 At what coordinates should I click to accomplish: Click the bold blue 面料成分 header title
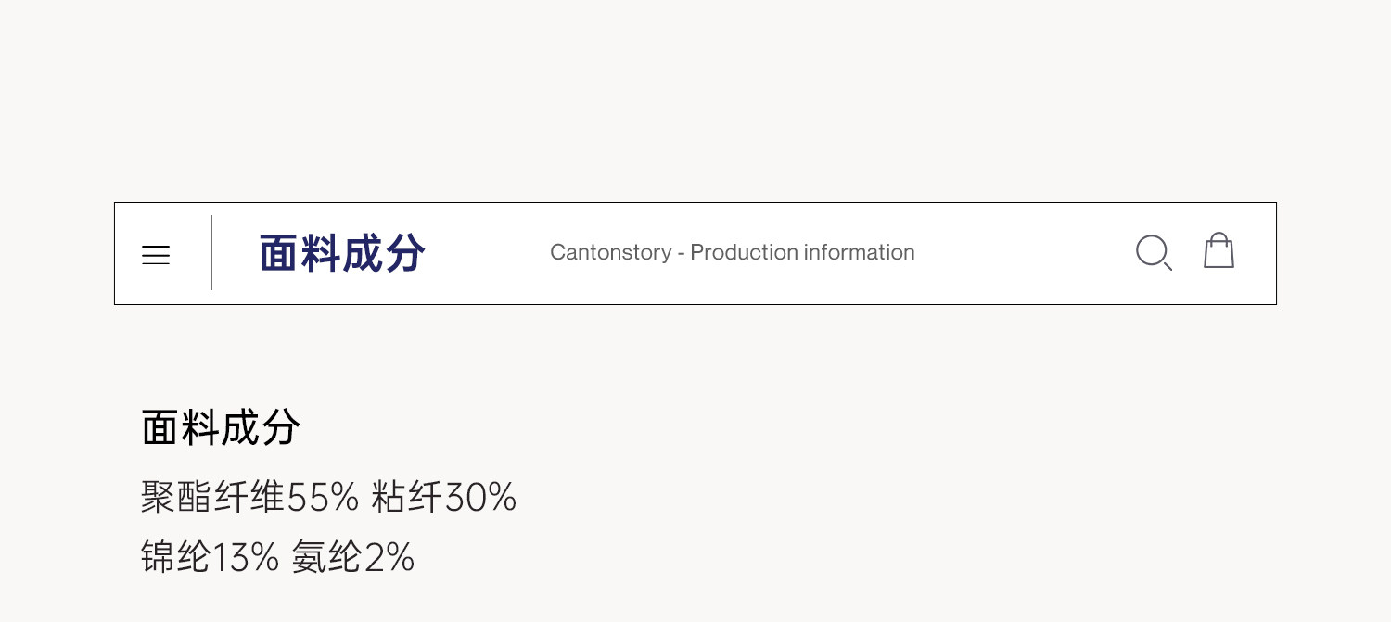pyautogui.click(x=342, y=253)
